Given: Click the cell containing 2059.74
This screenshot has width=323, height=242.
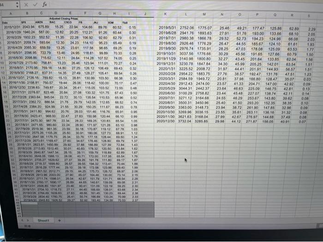Looking at the screenshot, I should point(30,42).
